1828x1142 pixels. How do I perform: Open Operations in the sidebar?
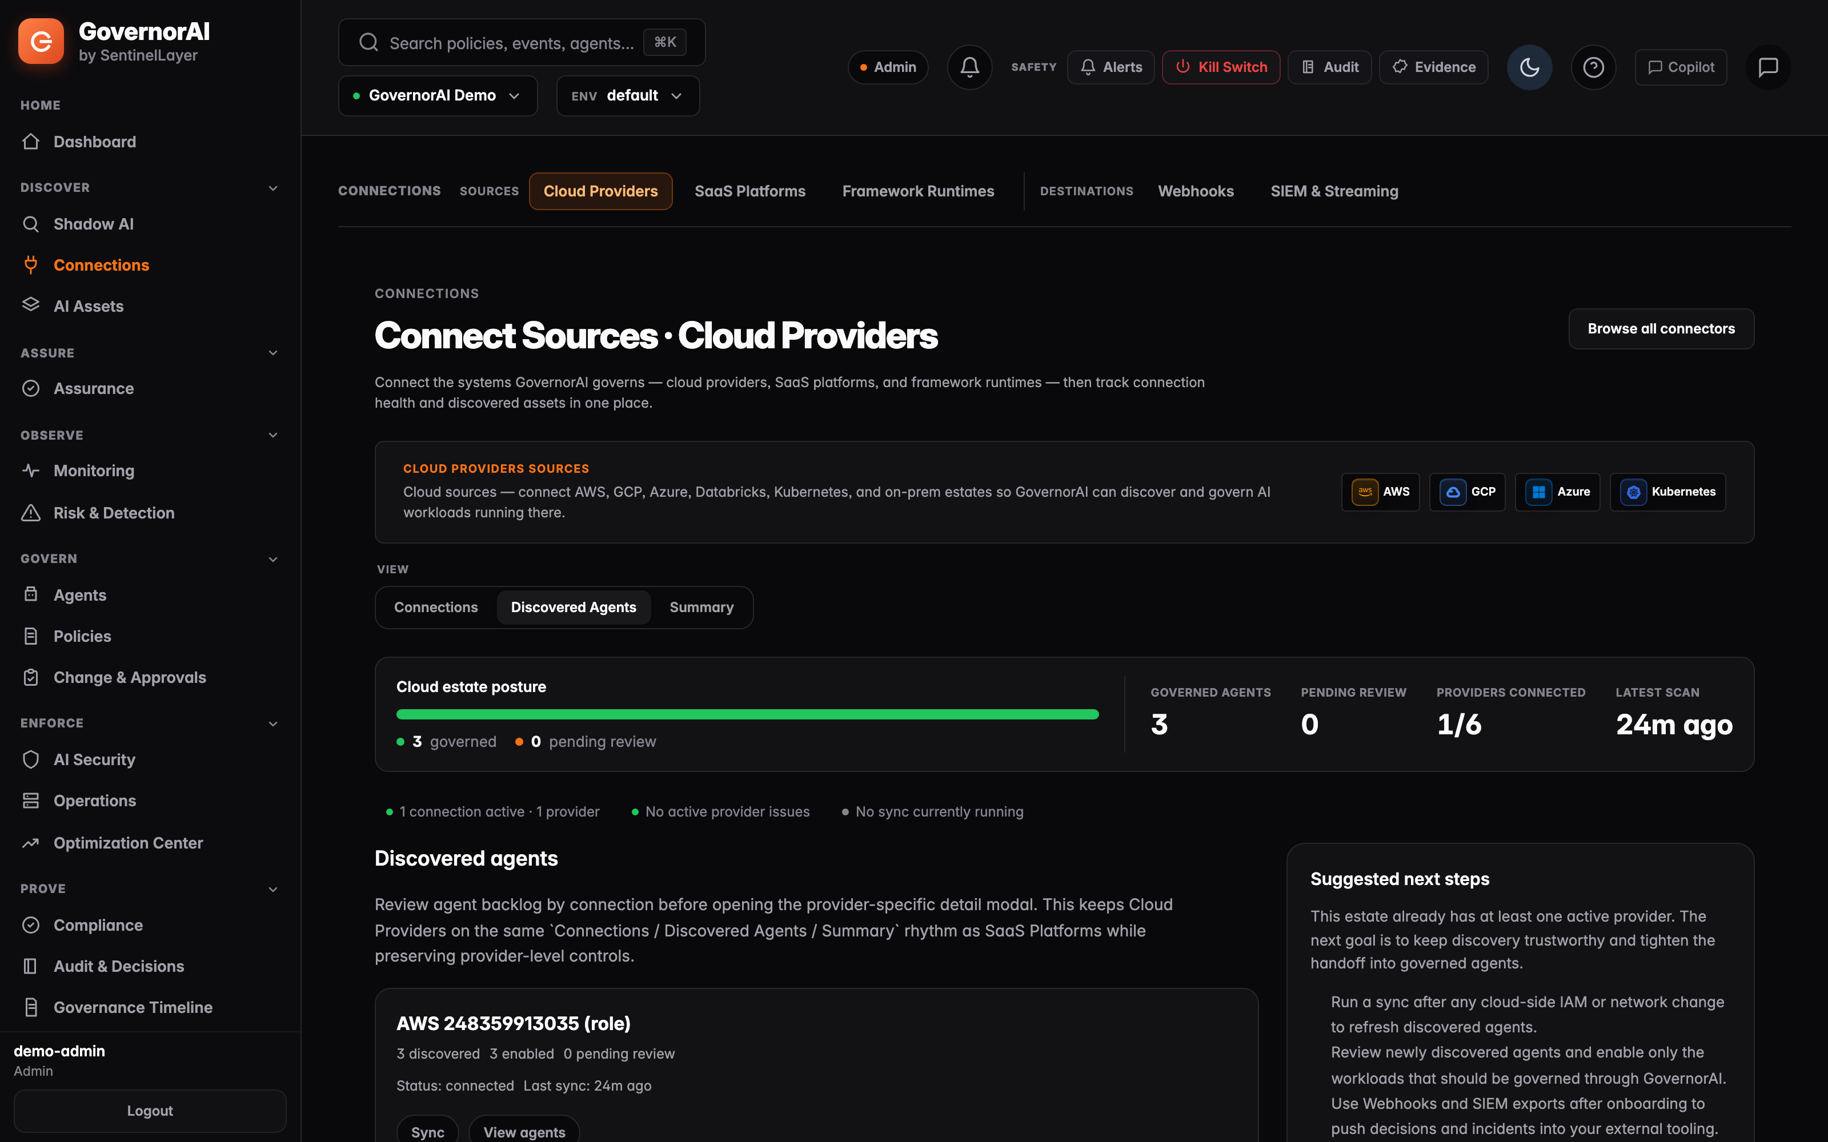pyautogui.click(x=94, y=801)
